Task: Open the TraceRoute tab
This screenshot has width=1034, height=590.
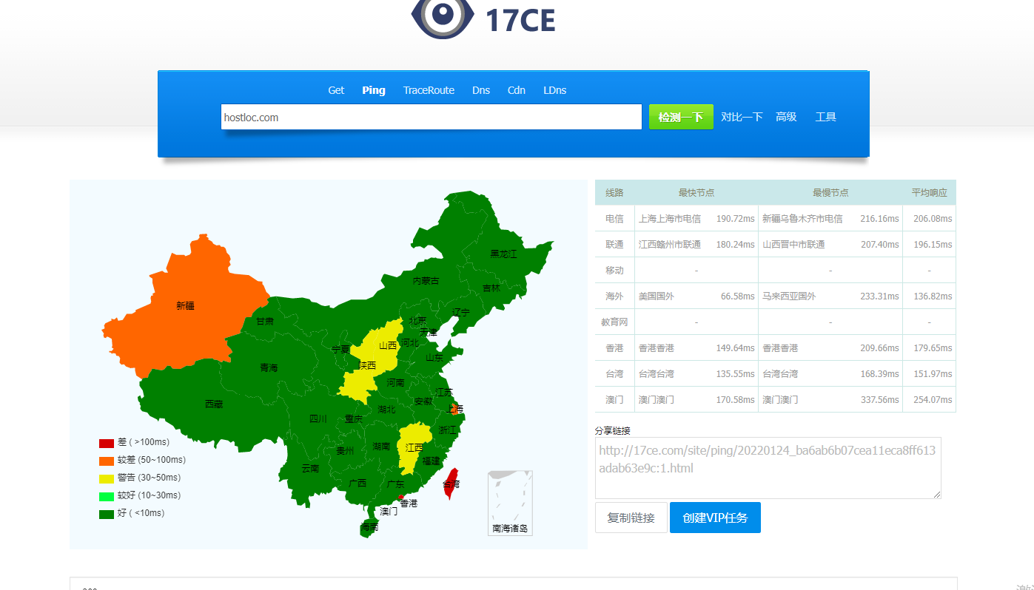Action: click(x=429, y=90)
